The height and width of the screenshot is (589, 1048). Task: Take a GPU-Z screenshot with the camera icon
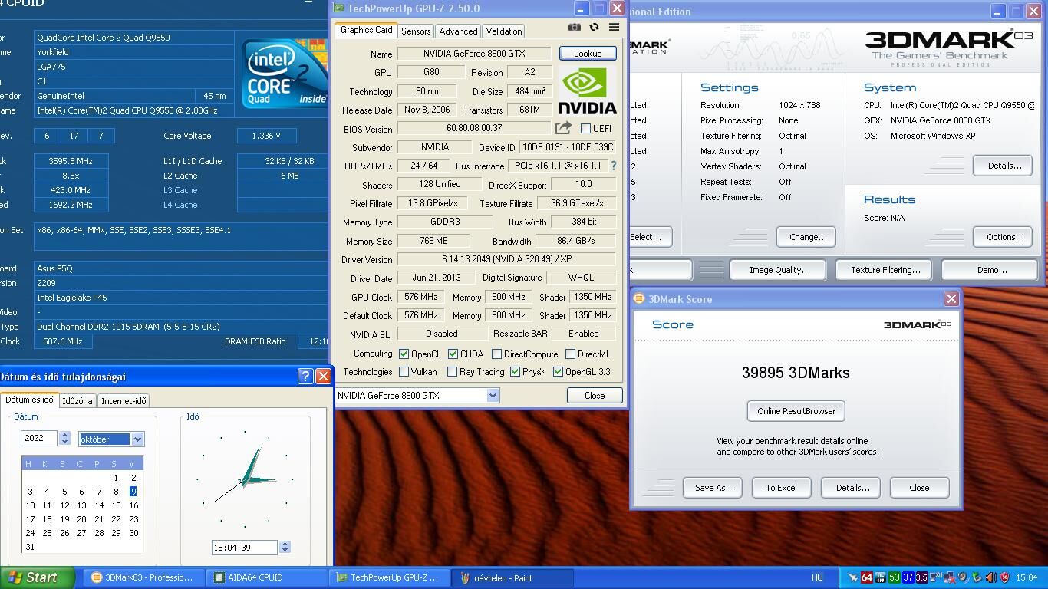tap(574, 27)
